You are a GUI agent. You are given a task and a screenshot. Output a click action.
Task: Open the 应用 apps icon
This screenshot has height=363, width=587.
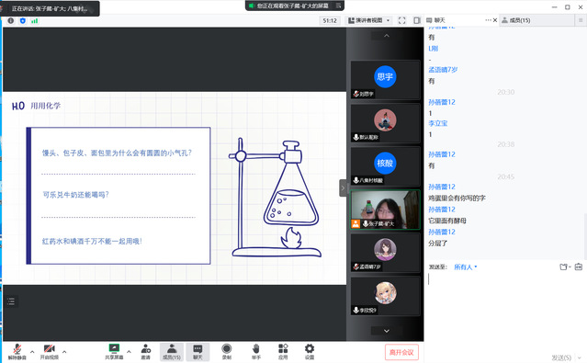[x=283, y=351]
